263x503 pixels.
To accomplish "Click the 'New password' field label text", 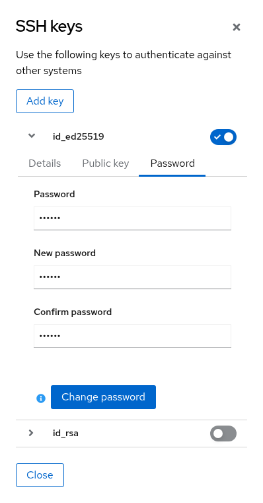I will (x=65, y=253).
